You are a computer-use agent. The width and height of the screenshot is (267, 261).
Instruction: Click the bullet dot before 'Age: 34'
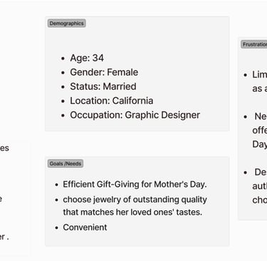(63, 58)
